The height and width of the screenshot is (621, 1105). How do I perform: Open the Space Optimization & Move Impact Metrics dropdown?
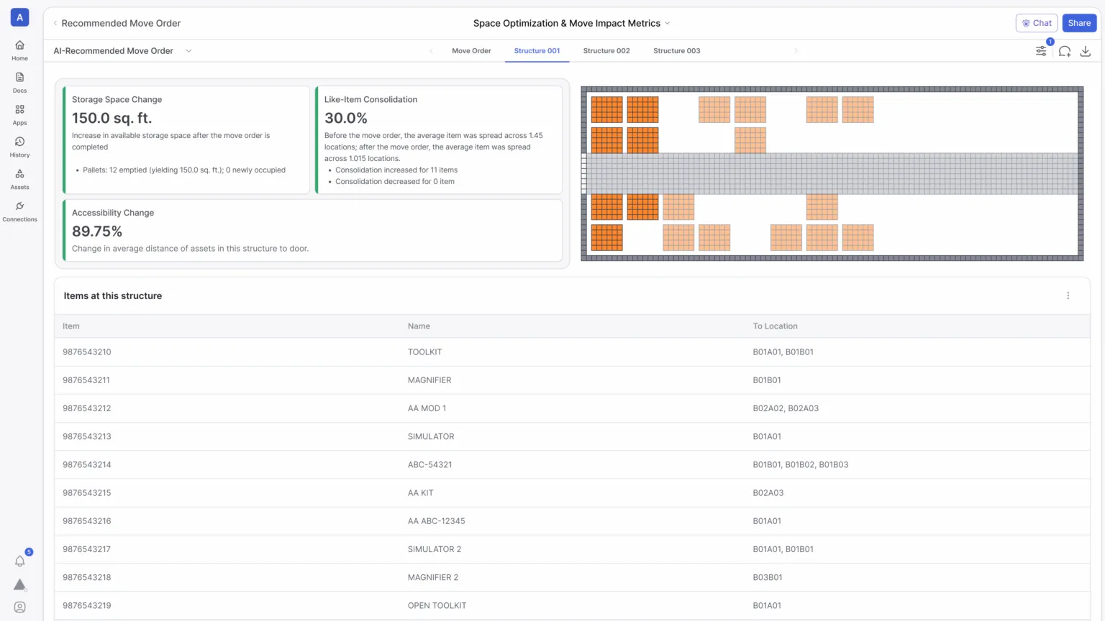click(668, 23)
